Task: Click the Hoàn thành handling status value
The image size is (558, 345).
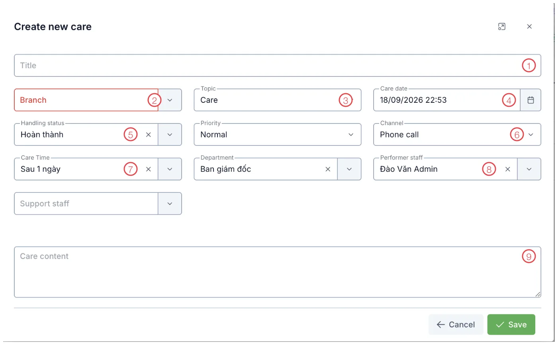Action: coord(42,135)
